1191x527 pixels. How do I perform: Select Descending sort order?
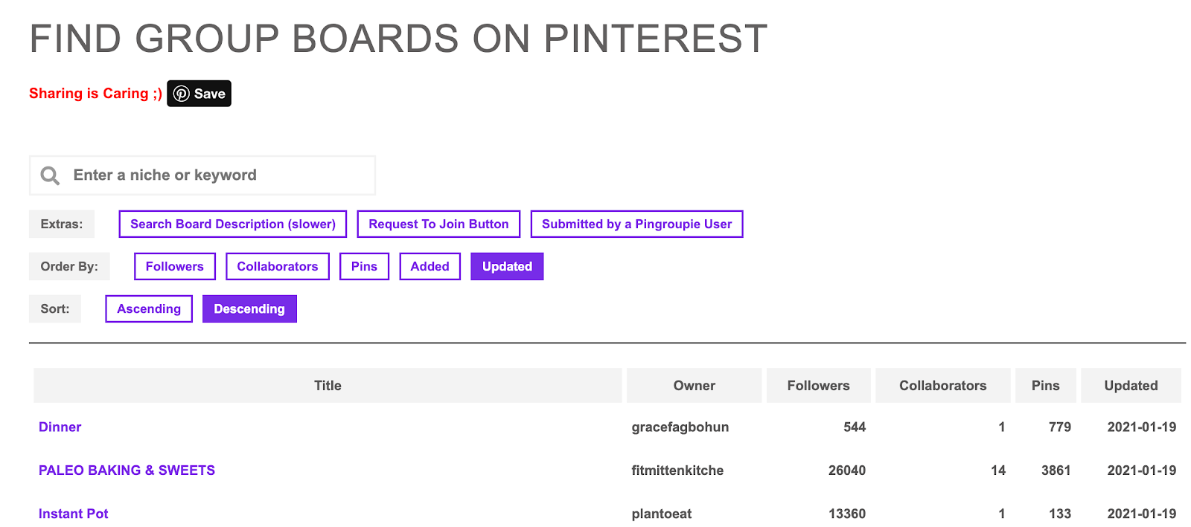[x=249, y=309]
